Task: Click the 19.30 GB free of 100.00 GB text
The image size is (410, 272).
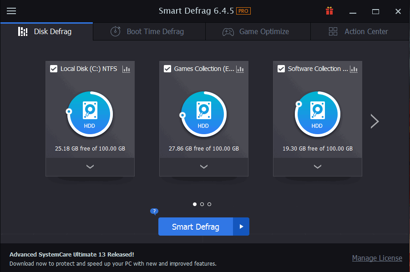Action: click(x=318, y=148)
